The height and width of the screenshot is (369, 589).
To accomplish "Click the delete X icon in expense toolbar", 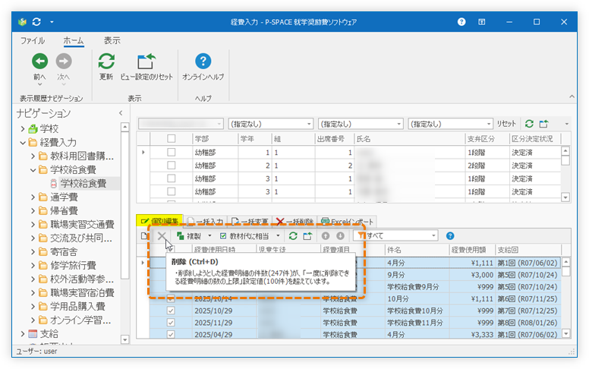I will coord(162,236).
